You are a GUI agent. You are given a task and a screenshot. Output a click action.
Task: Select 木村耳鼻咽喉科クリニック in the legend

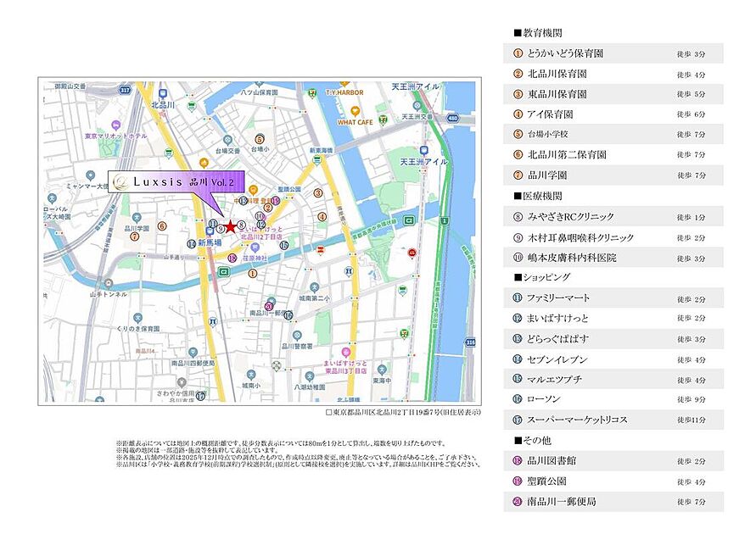[580, 237]
